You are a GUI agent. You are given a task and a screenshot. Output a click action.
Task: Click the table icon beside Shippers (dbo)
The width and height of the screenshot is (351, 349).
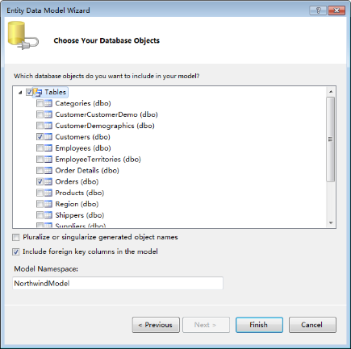click(x=48, y=215)
